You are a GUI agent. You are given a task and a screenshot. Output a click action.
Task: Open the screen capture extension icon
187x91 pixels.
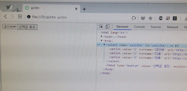click(168, 18)
